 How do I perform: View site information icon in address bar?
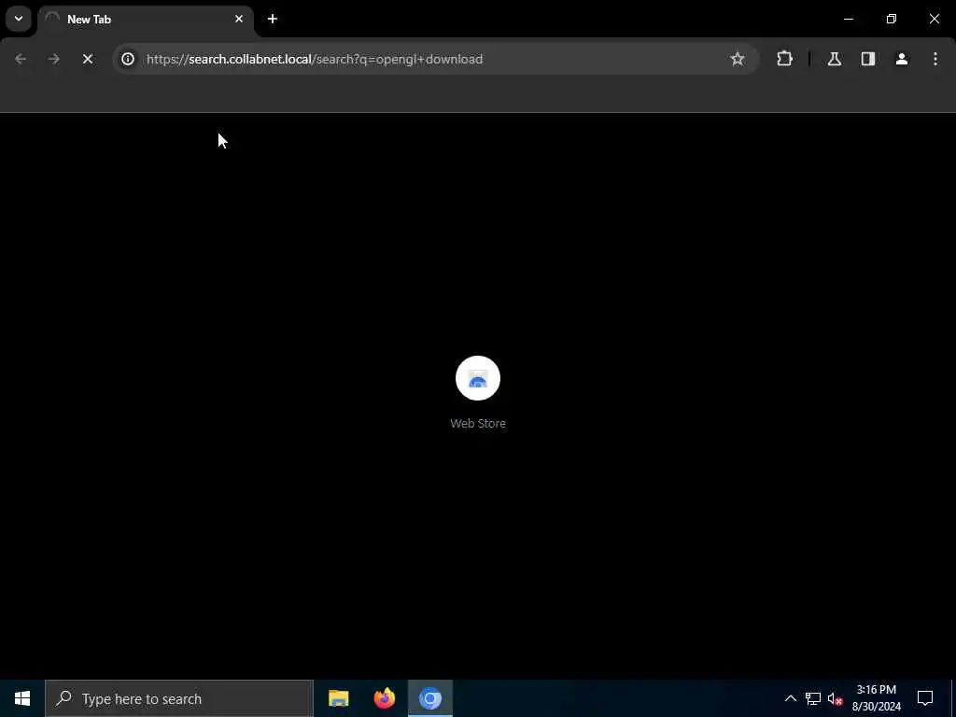pos(127,59)
